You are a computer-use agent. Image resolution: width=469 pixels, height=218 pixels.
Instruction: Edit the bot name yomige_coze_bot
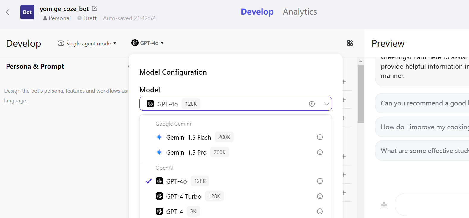click(95, 8)
